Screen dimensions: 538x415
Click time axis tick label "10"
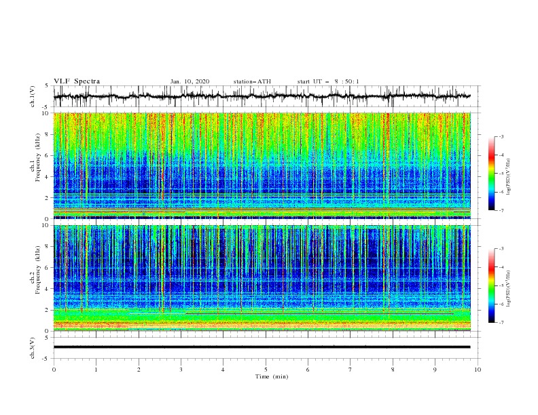(x=478, y=370)
